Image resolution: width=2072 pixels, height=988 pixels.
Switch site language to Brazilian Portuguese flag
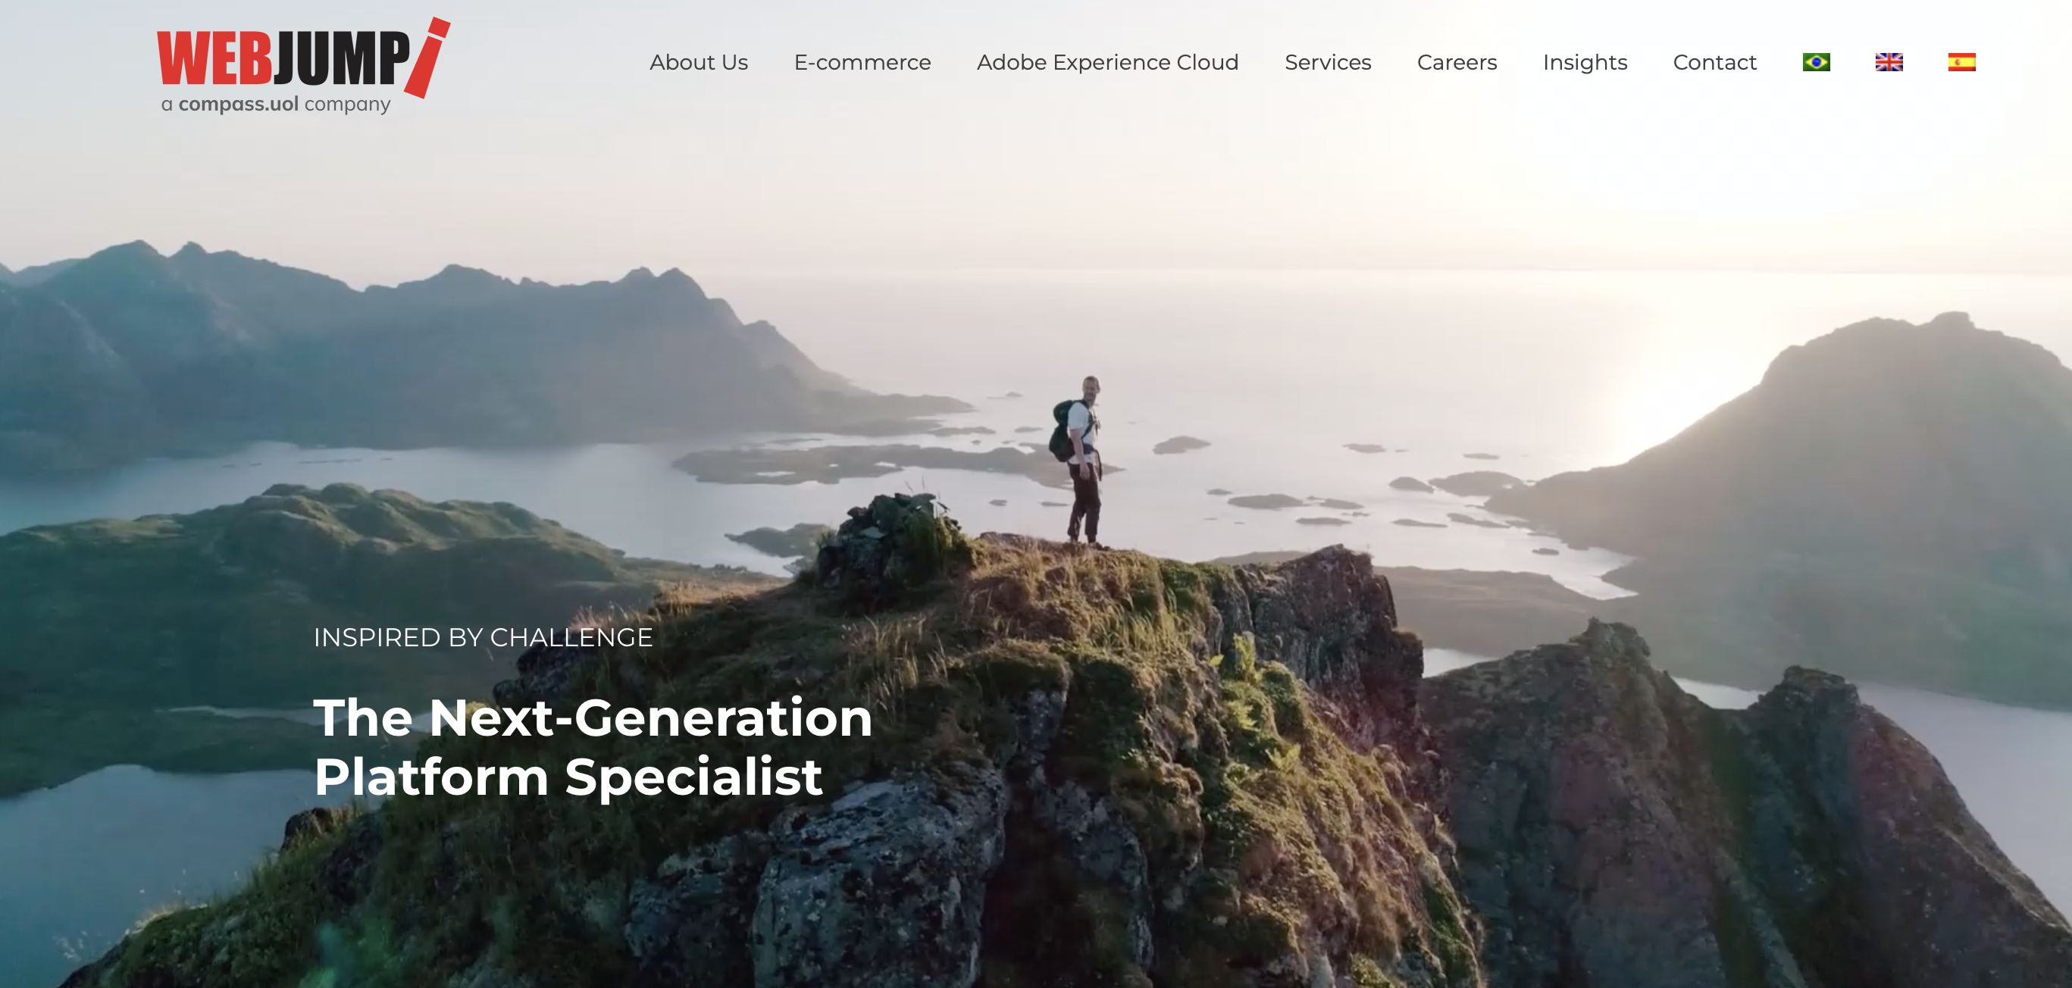pyautogui.click(x=1816, y=62)
